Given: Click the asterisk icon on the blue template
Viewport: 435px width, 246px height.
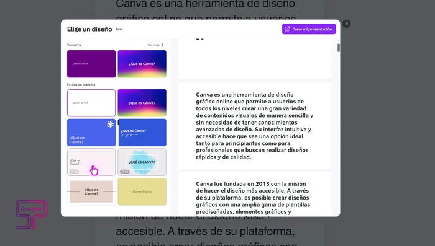Looking at the screenshot, I should [x=110, y=125].
